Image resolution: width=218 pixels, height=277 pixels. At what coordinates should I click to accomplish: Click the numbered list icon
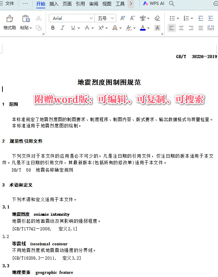tap(186, 18)
